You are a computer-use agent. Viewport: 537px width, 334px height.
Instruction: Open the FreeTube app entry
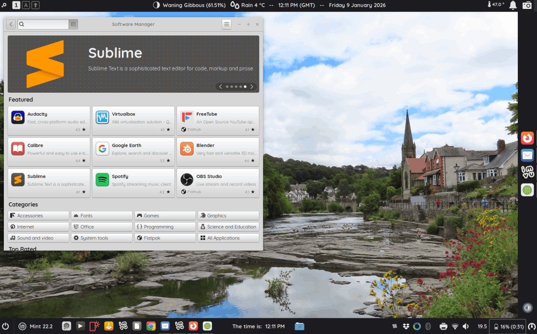click(218, 121)
